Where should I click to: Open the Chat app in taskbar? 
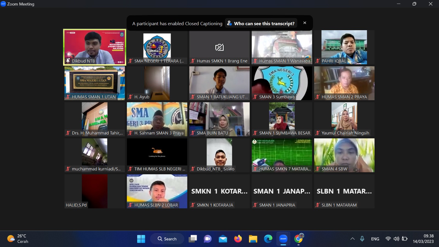click(208, 239)
